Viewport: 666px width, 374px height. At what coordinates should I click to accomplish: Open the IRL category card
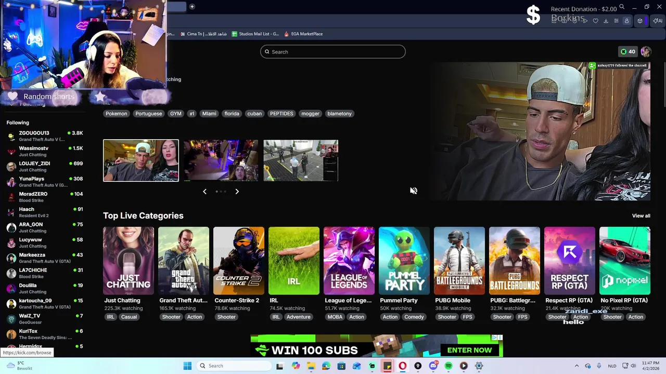coord(294,261)
